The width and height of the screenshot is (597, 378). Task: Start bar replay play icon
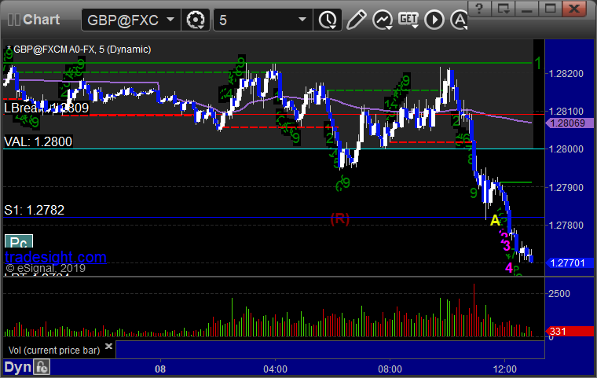(x=434, y=20)
